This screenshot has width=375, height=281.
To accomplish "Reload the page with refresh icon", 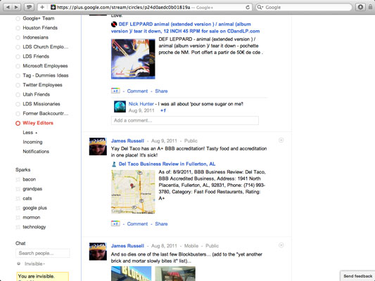I will click(x=248, y=8).
